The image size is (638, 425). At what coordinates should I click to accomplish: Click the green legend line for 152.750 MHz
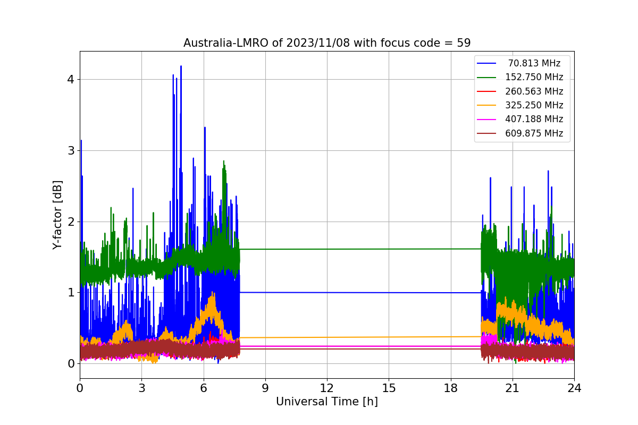488,77
